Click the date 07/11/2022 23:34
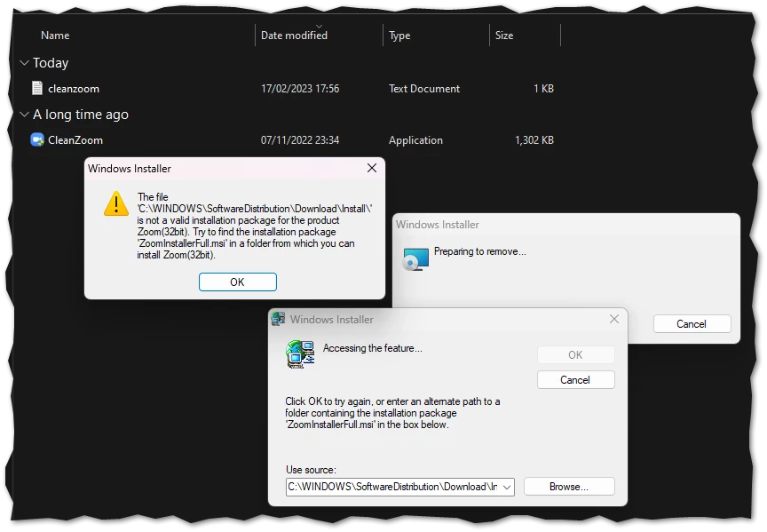The image size is (767, 532). 300,140
